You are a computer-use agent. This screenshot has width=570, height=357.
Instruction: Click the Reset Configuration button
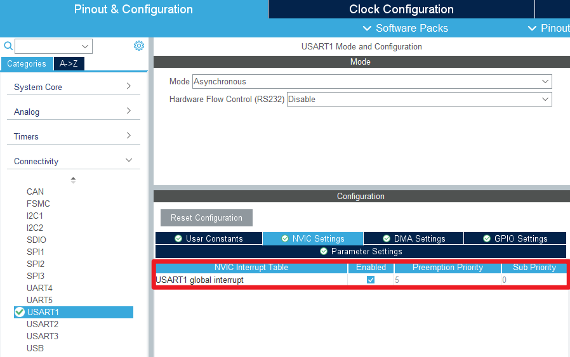(206, 217)
